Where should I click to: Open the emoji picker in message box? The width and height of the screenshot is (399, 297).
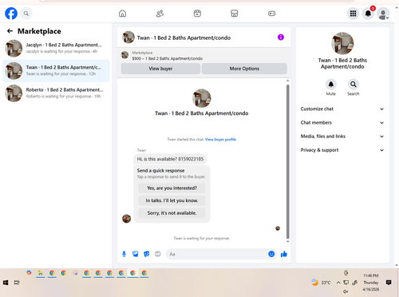click(x=271, y=254)
